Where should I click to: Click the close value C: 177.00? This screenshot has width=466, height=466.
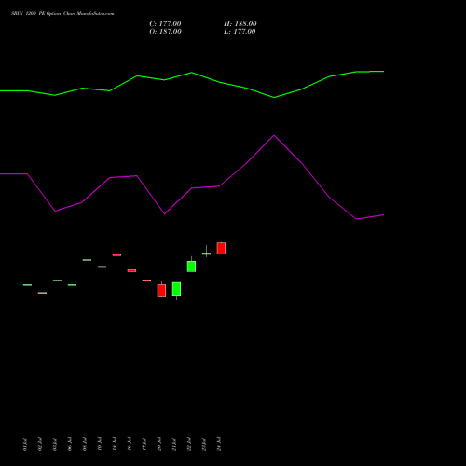(x=165, y=24)
